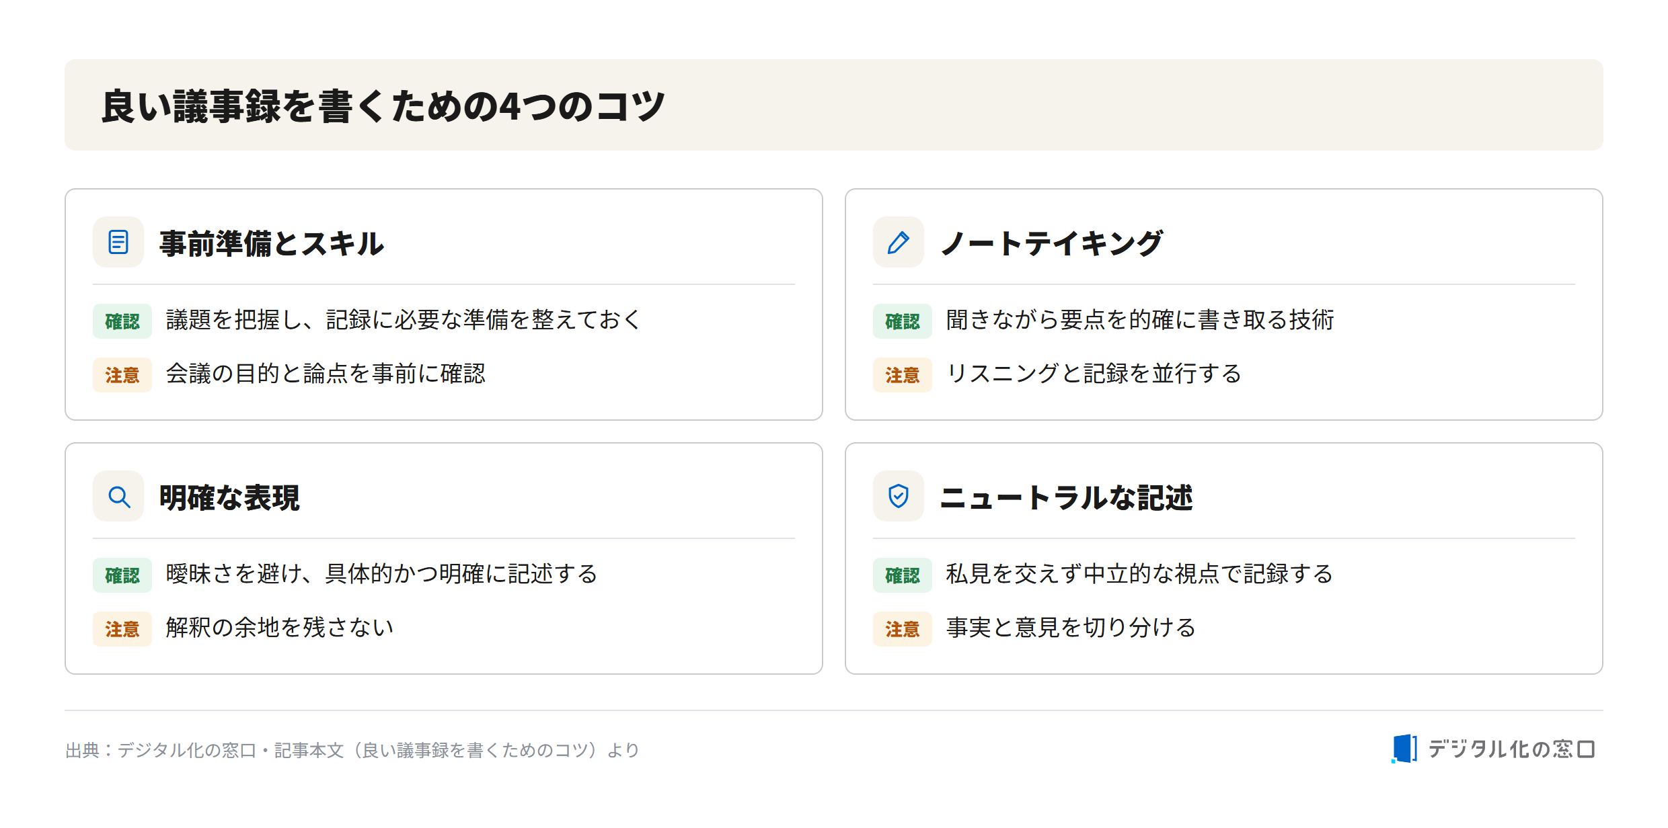Click the 注意 badge before リスニングと記録

(x=903, y=375)
